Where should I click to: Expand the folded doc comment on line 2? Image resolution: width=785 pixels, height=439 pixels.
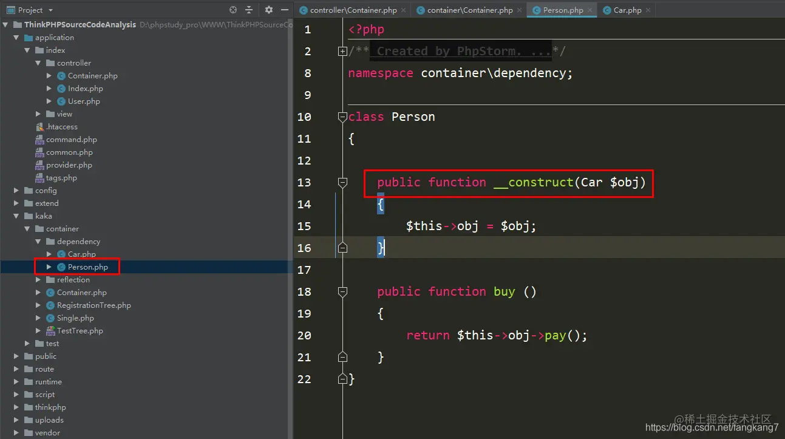pos(342,52)
